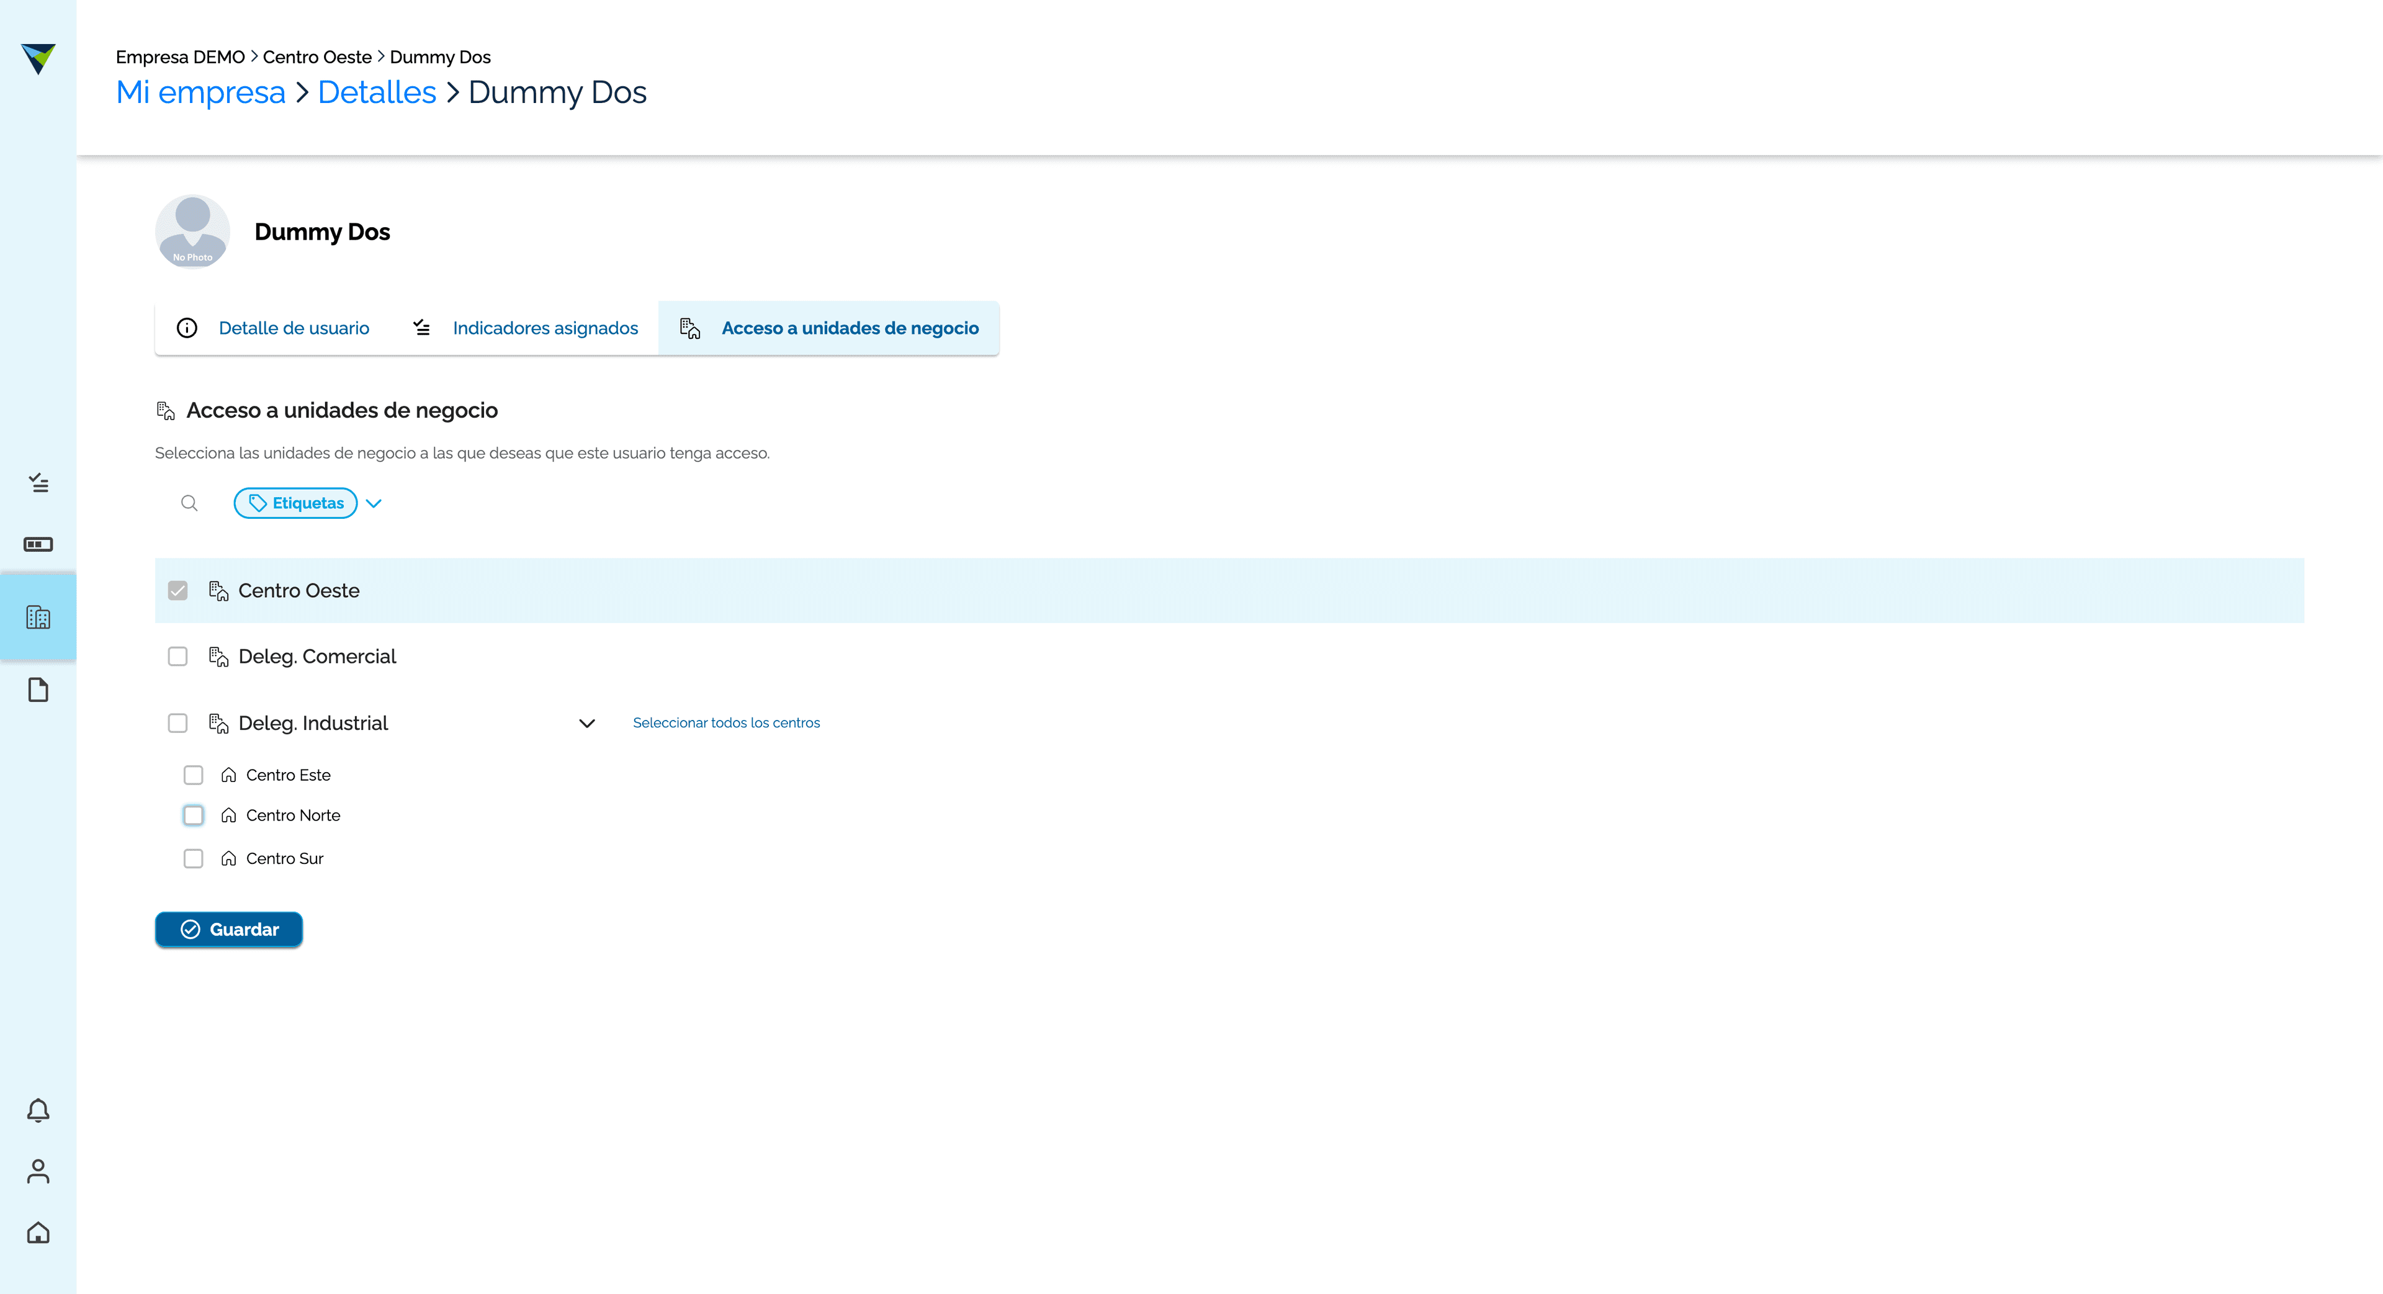
Task: Collapse the Deleg. Industrial chevron
Action: (586, 723)
